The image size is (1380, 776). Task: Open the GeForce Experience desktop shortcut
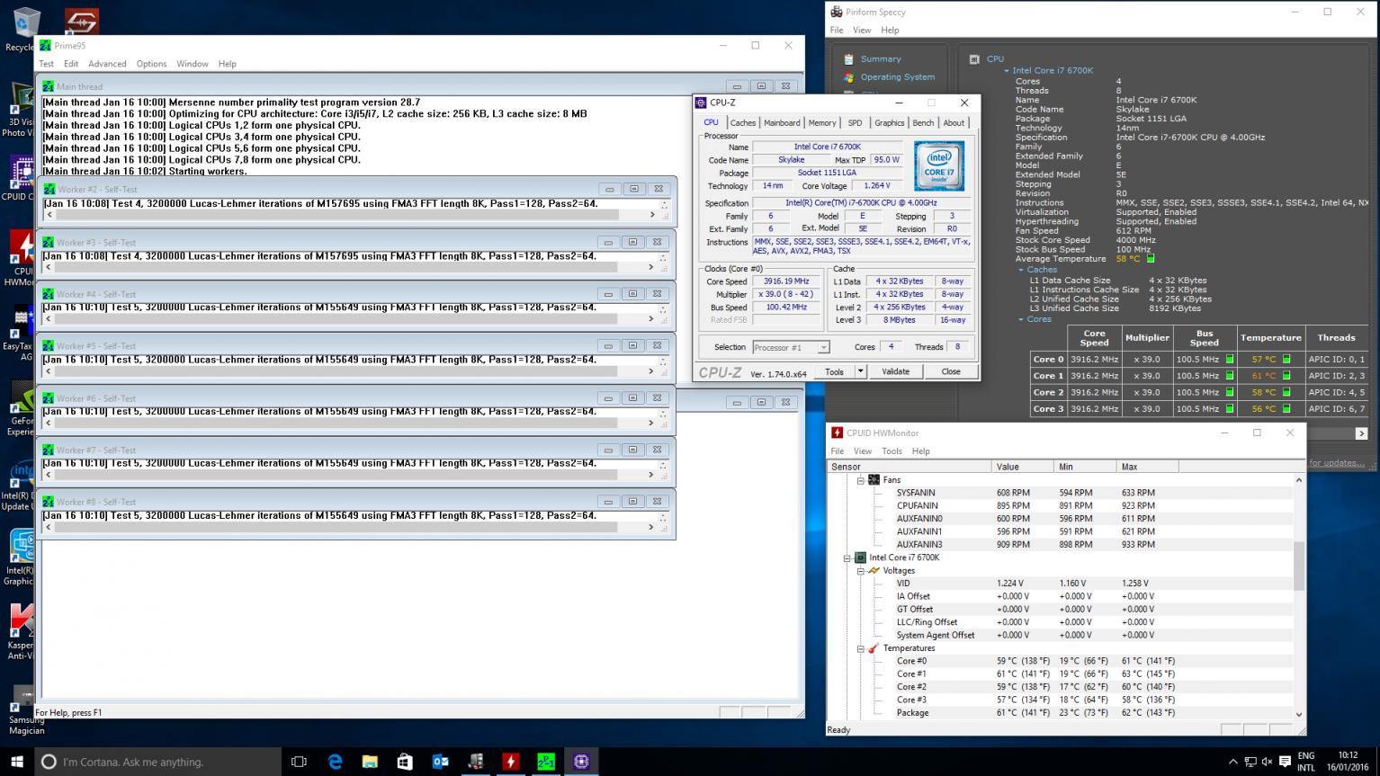click(22, 409)
